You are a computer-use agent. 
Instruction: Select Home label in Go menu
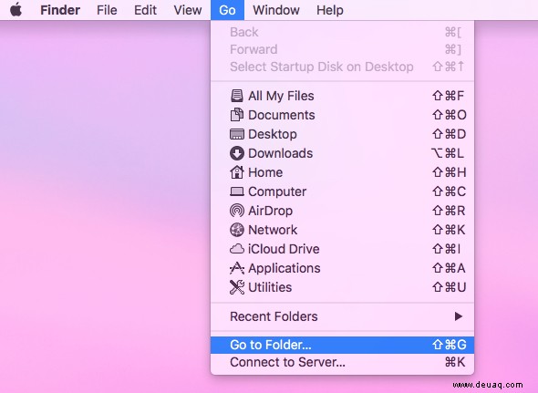pos(265,172)
